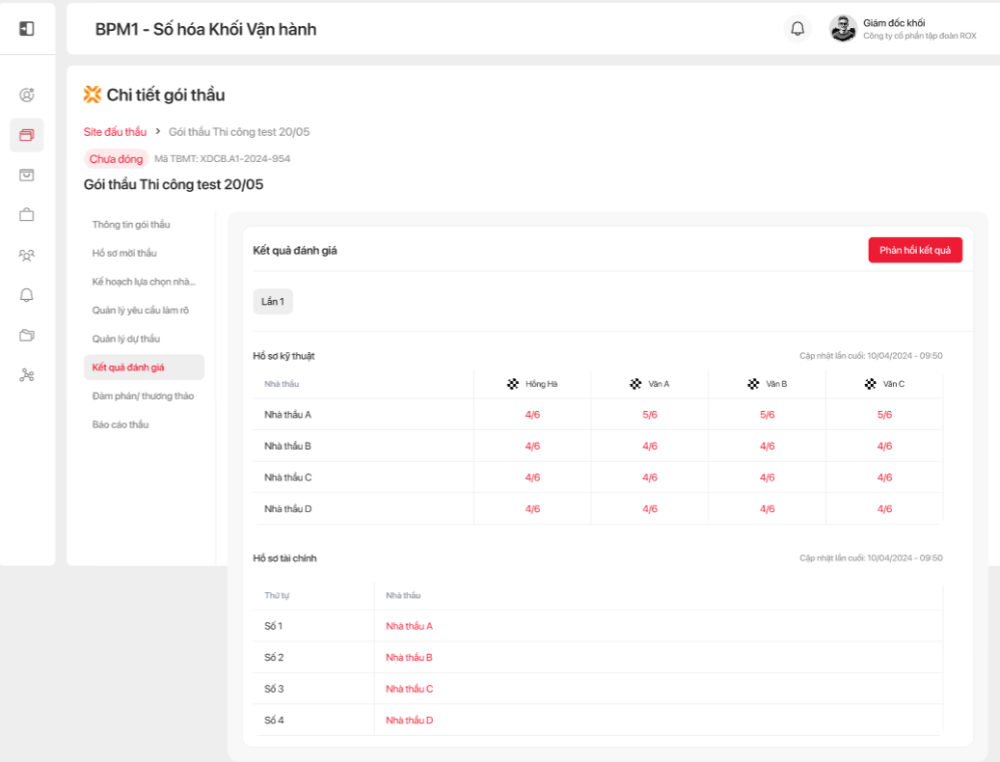Click the Giám đốc khối profile avatar
Viewport: 1000px width, 762px height.
[x=843, y=29]
